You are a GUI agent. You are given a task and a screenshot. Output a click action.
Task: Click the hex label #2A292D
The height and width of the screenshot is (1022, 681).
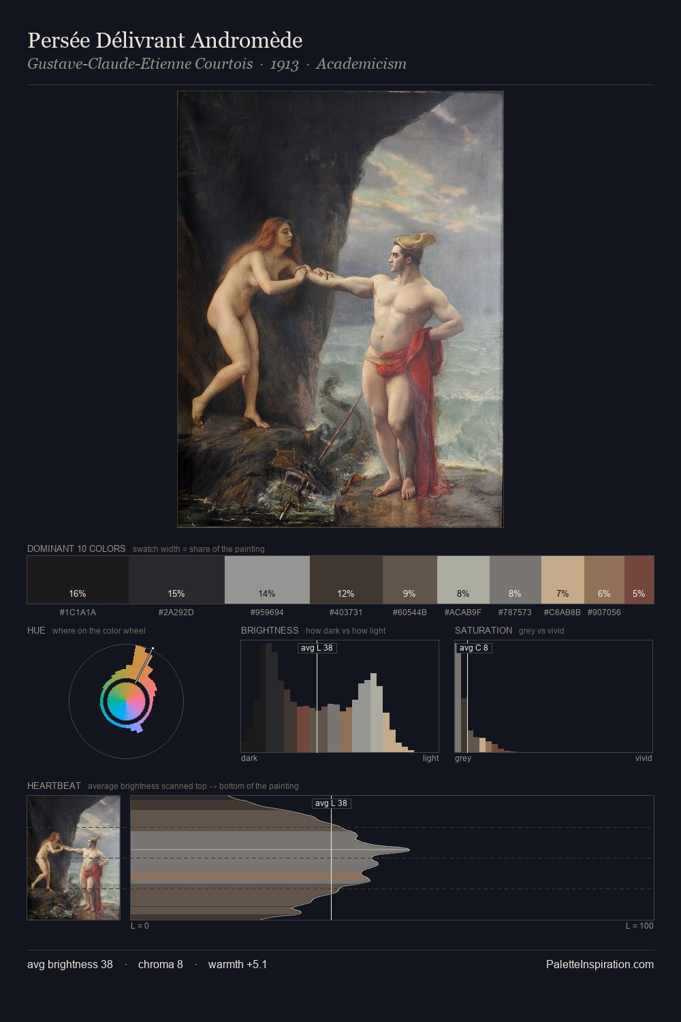[x=176, y=612]
